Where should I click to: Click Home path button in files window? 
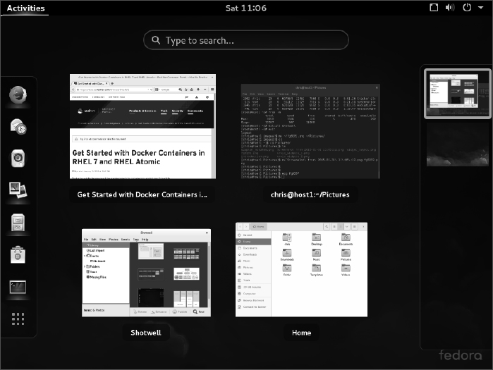click(258, 226)
